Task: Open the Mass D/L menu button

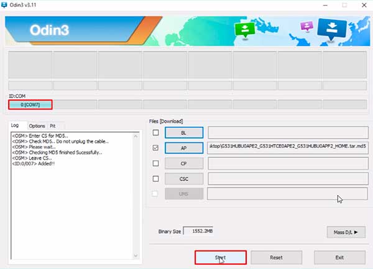Action: (346, 232)
